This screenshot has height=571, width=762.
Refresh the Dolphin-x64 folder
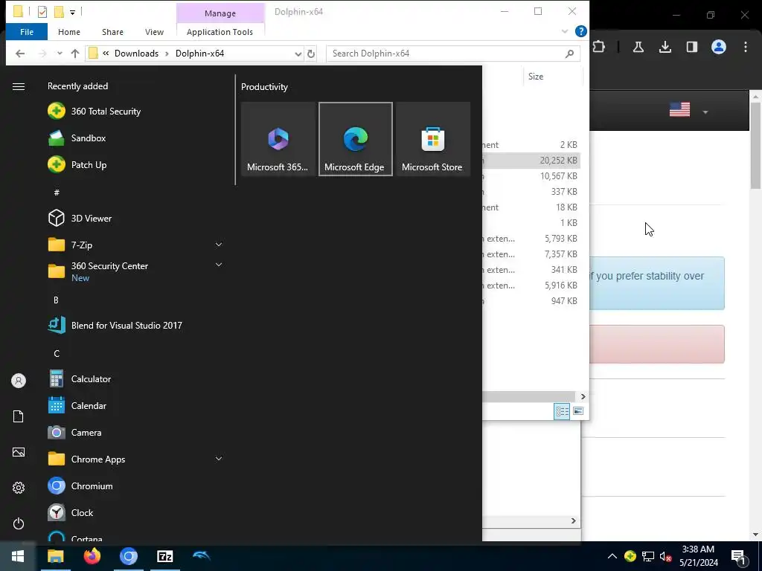click(311, 54)
